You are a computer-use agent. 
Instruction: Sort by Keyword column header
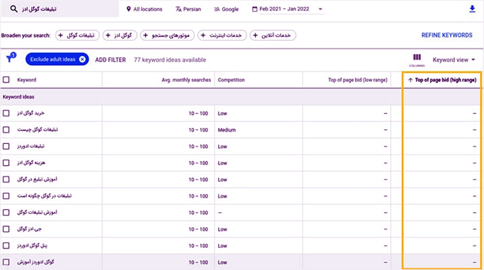coord(27,80)
